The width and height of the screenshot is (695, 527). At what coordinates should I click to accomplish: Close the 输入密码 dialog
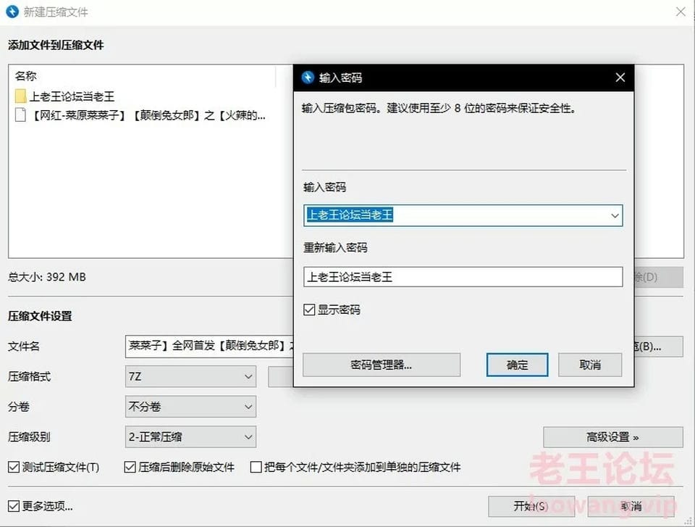(620, 78)
